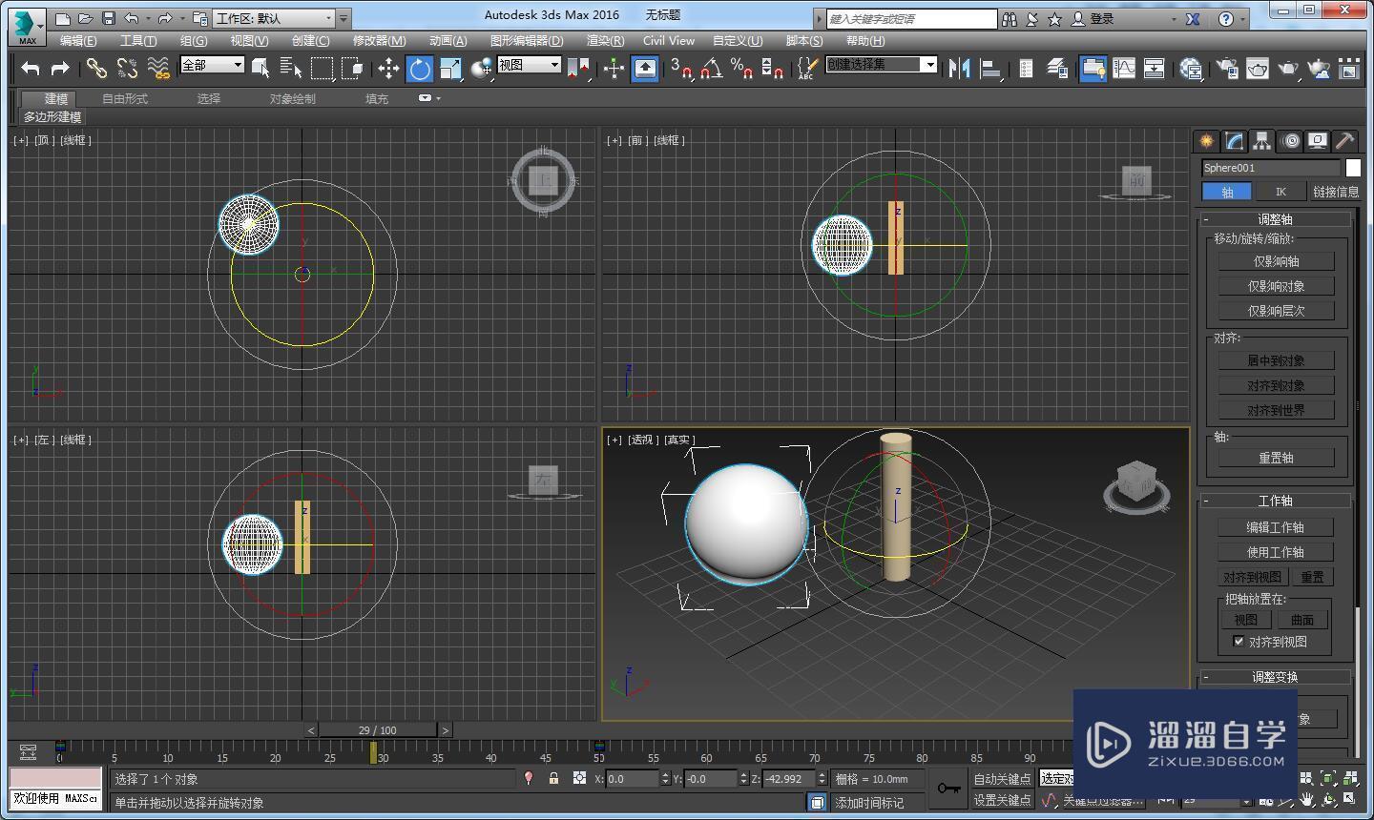Switch to the IK tab in Hierarchy panel
Screen dimensions: 1374x820
click(x=1280, y=192)
